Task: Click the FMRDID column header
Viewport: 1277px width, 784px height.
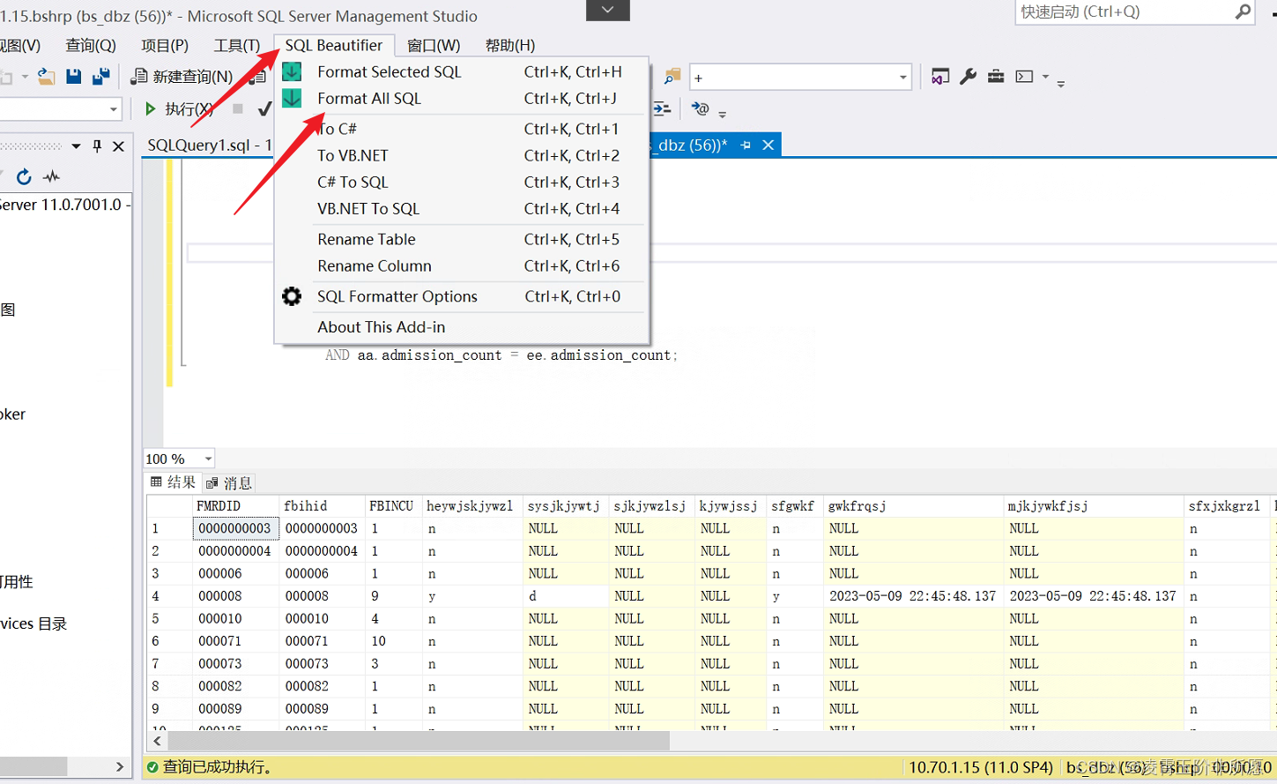Action: coord(235,505)
